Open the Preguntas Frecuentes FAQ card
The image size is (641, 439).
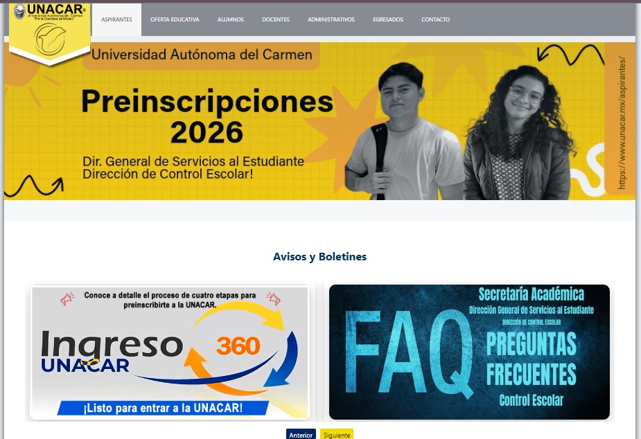pos(469,352)
